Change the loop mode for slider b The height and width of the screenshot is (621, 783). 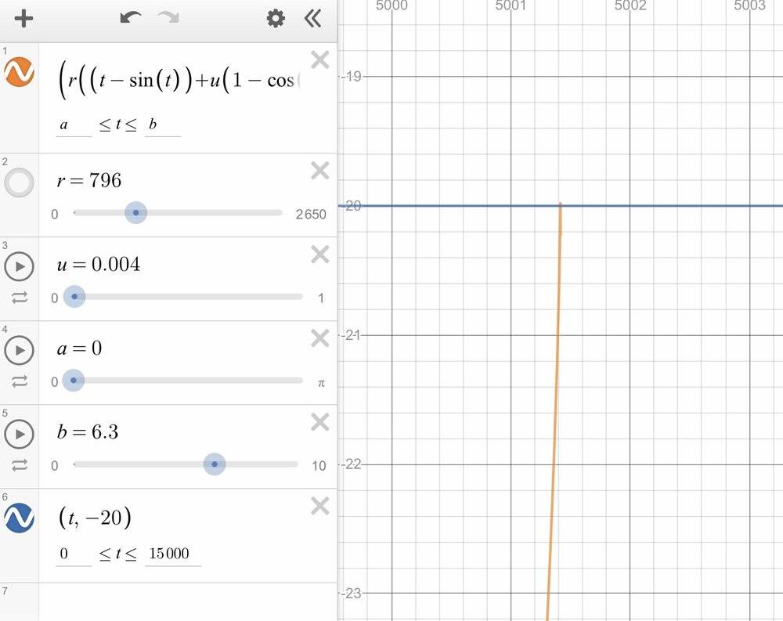pos(19,465)
